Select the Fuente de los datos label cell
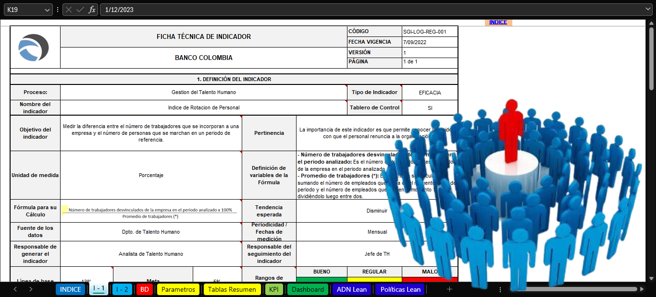 35,232
